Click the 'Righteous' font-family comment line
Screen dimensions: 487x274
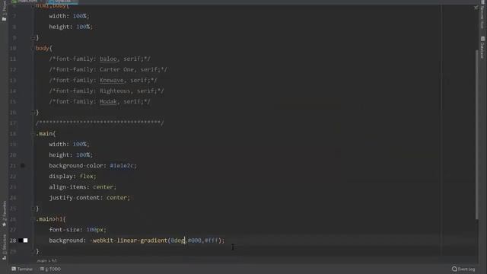click(107, 91)
